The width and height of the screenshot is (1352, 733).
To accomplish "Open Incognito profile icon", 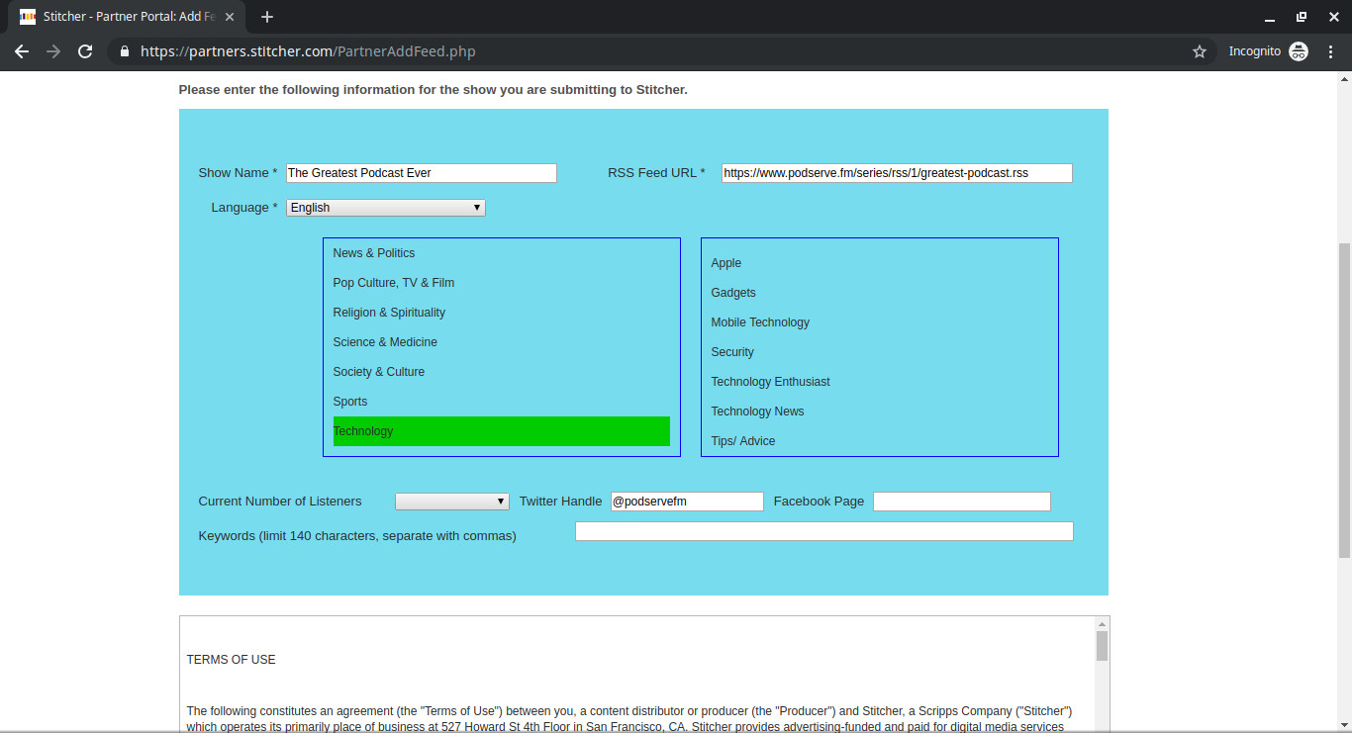I will click(1299, 51).
